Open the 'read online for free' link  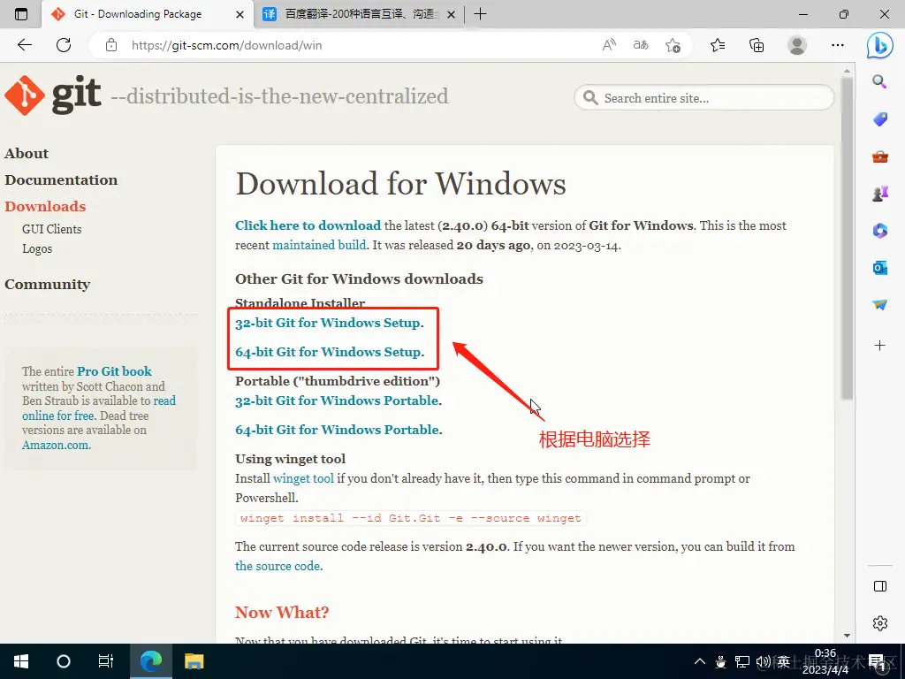(99, 408)
